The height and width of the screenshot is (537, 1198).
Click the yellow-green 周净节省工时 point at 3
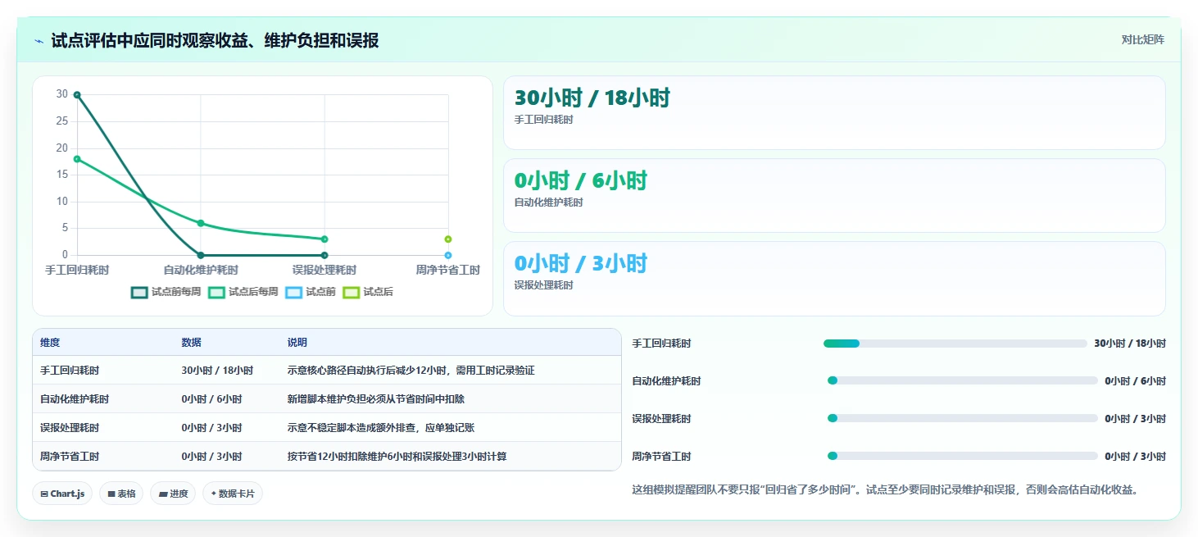click(448, 239)
